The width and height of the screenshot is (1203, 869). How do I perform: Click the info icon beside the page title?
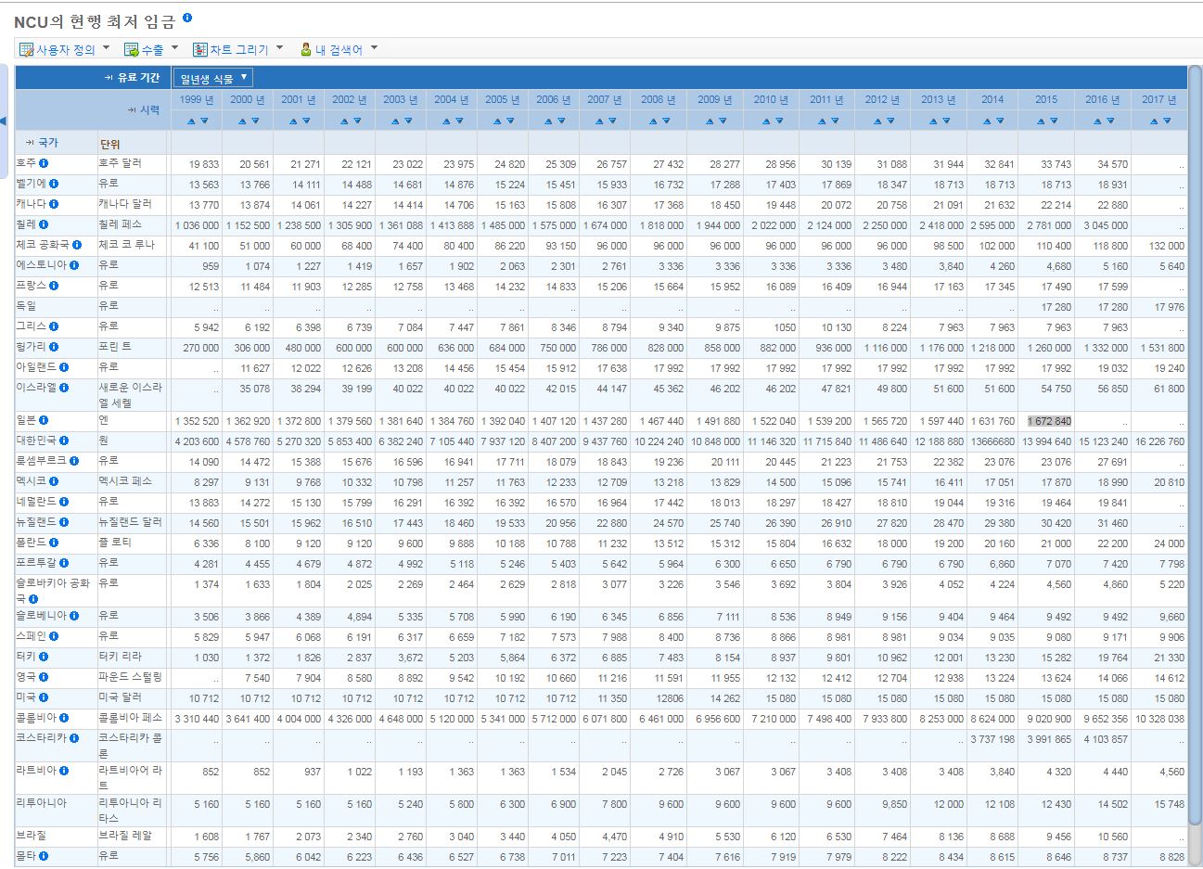tap(188, 18)
